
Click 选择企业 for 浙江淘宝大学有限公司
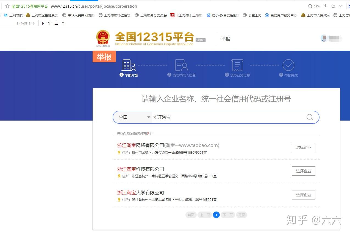tap(304, 195)
